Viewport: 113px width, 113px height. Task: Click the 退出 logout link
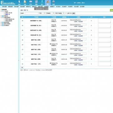(83, 3)
